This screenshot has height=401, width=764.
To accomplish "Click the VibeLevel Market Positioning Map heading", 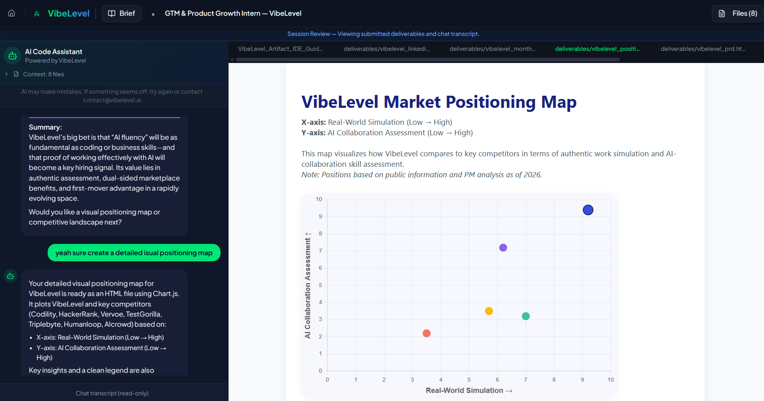I will pyautogui.click(x=439, y=102).
